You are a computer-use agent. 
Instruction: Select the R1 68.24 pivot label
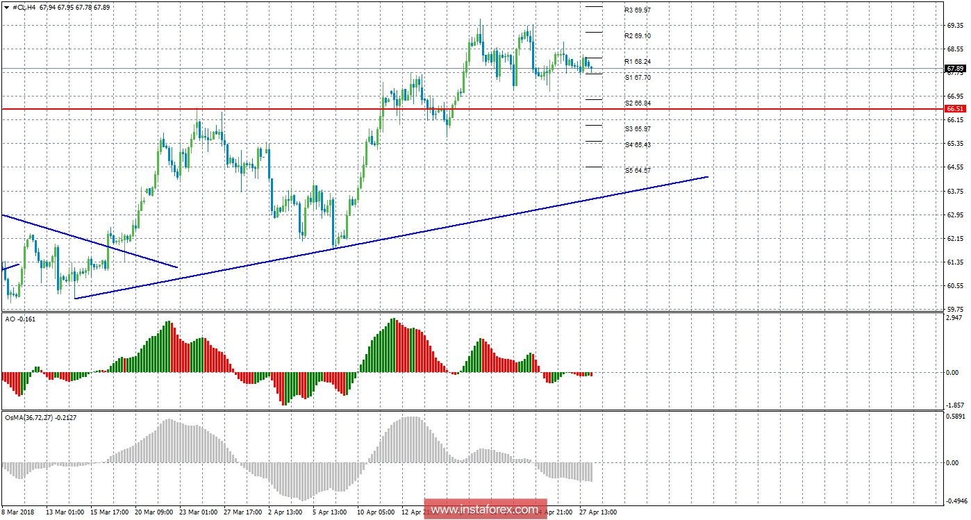[x=637, y=62]
